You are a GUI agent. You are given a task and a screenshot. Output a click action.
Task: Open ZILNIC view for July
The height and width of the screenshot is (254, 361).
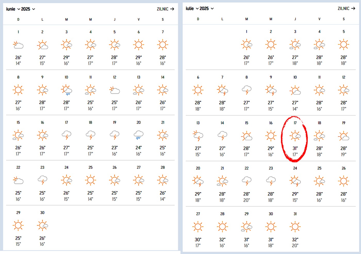pyautogui.click(x=346, y=9)
